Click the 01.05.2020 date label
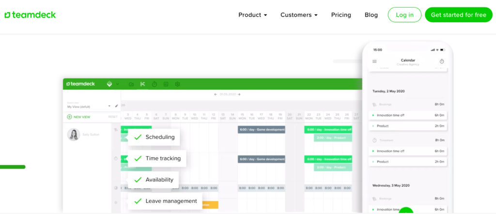Viewport: 496px width, 214px height. coord(228,94)
